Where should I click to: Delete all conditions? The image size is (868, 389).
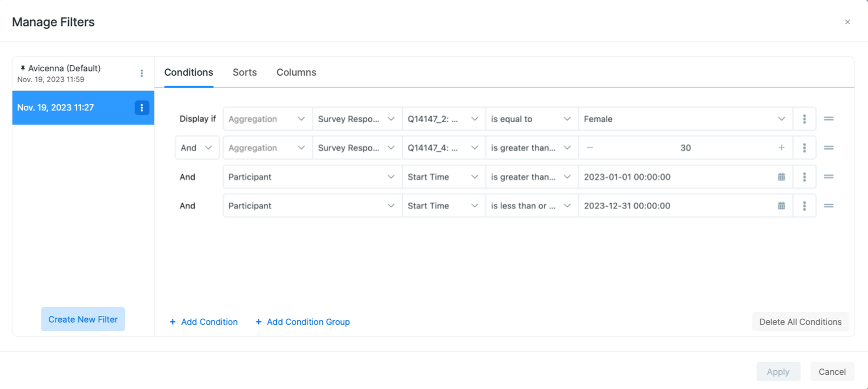pos(800,322)
